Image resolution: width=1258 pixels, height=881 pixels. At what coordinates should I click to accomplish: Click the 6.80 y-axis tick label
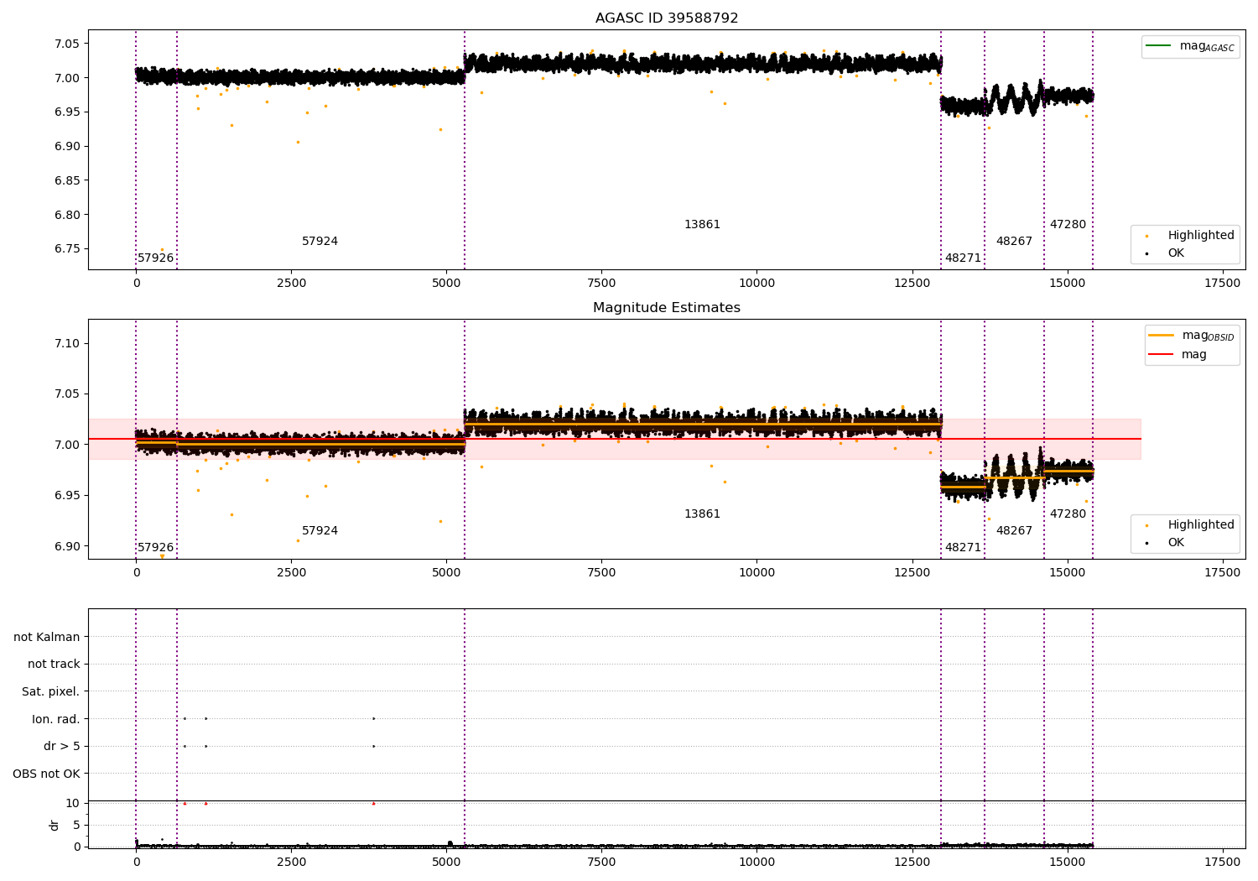click(x=68, y=215)
